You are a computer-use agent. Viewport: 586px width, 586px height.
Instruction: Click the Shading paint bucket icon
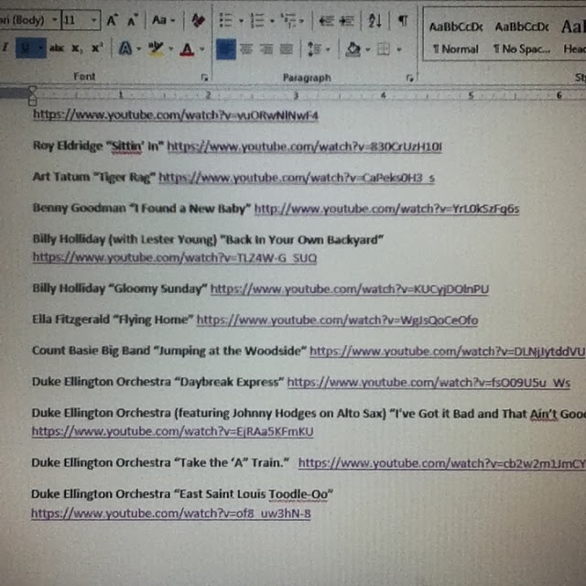[353, 49]
